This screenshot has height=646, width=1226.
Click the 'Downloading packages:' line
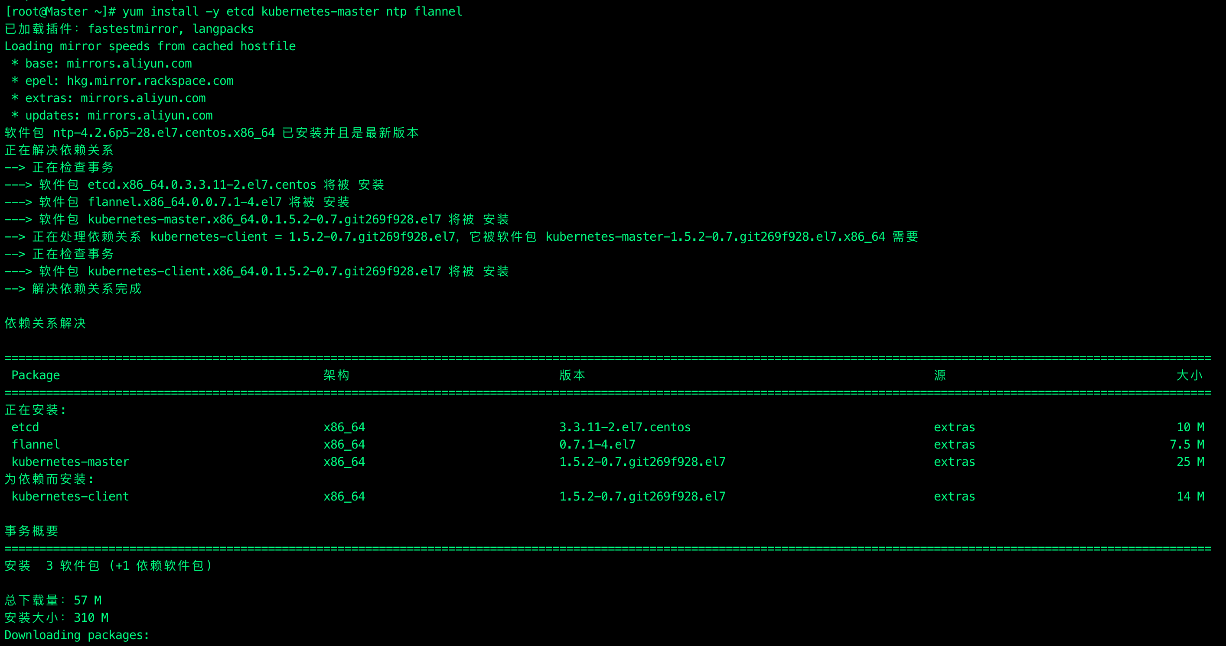(77, 635)
